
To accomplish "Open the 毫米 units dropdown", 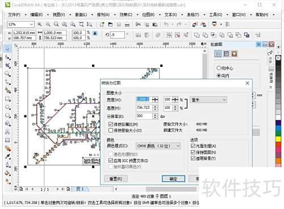I will coord(224,100).
